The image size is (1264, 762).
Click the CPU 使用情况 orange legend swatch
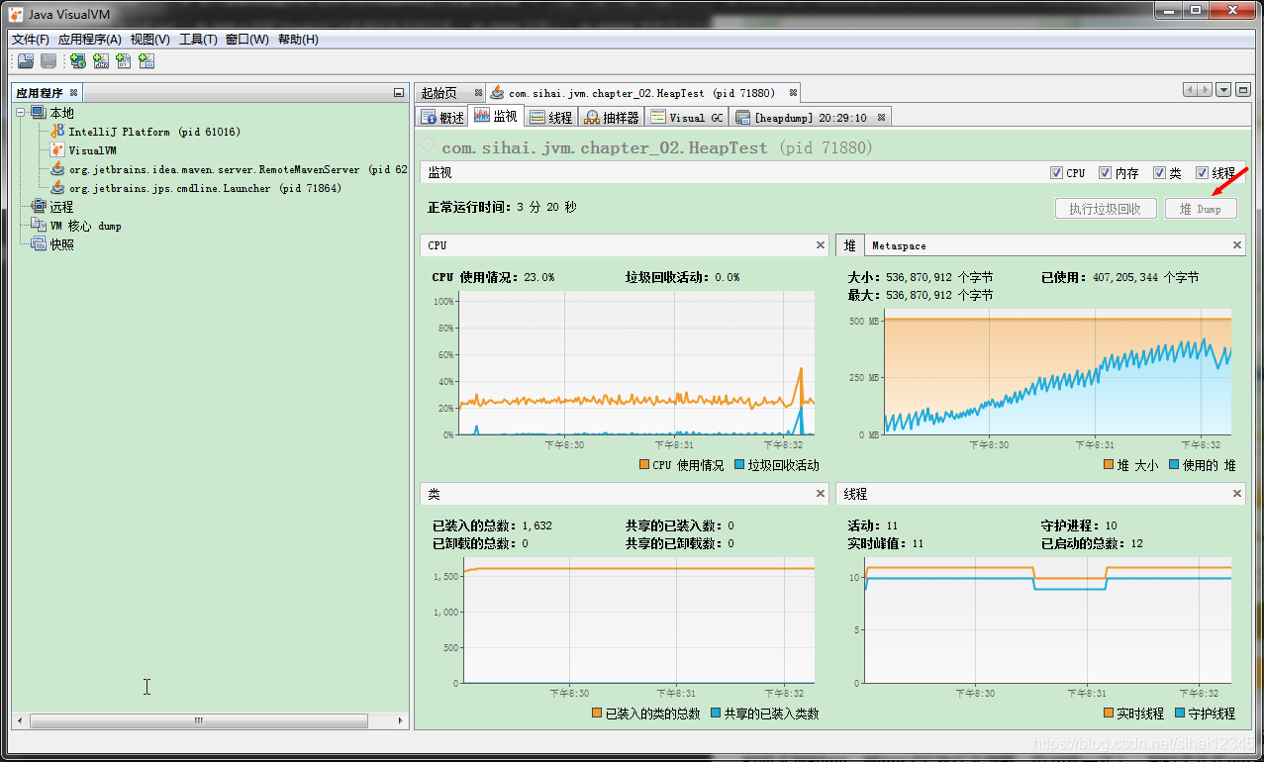point(644,465)
